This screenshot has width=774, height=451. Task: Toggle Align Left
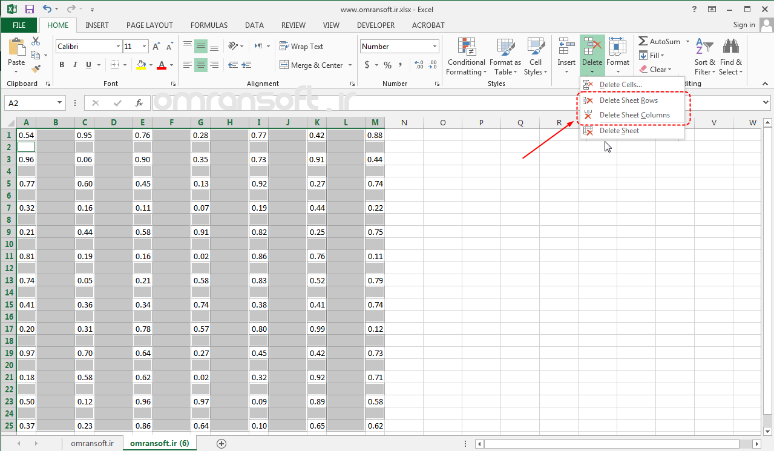tap(188, 65)
